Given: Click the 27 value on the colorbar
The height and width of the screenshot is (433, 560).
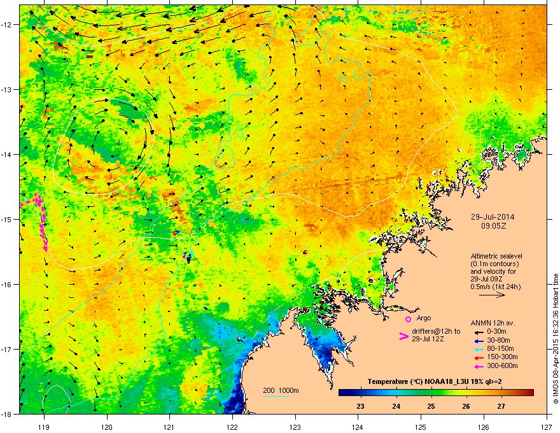Looking at the screenshot, I should [501, 406].
